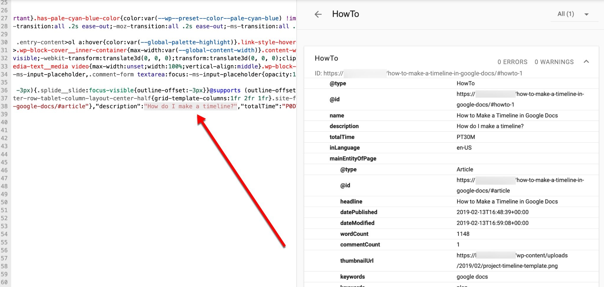
Task: Click the thumbnailUrl image link value
Action: click(512, 261)
